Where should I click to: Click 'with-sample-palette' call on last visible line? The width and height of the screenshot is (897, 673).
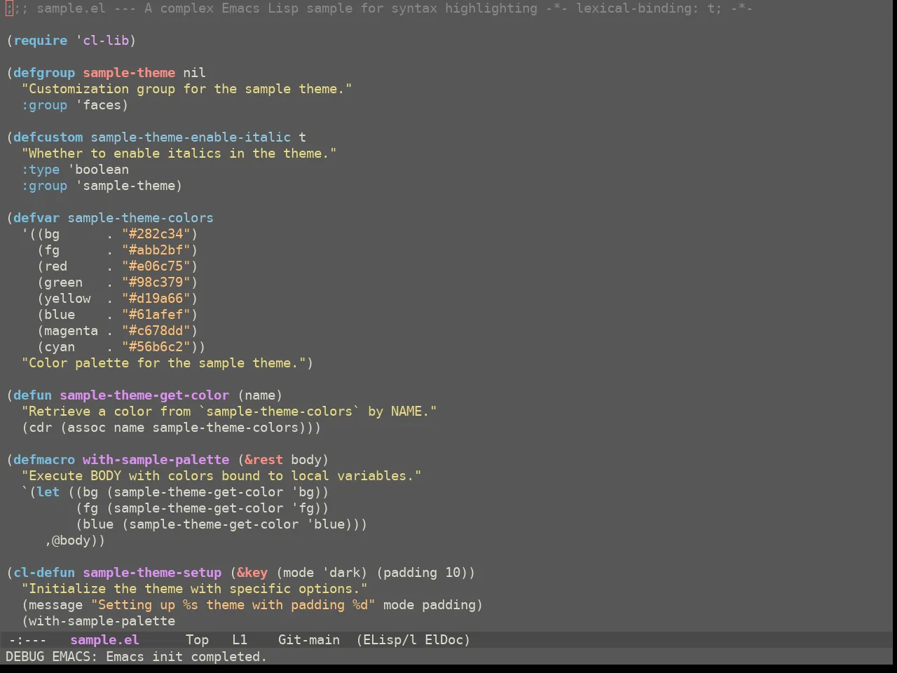click(102, 620)
